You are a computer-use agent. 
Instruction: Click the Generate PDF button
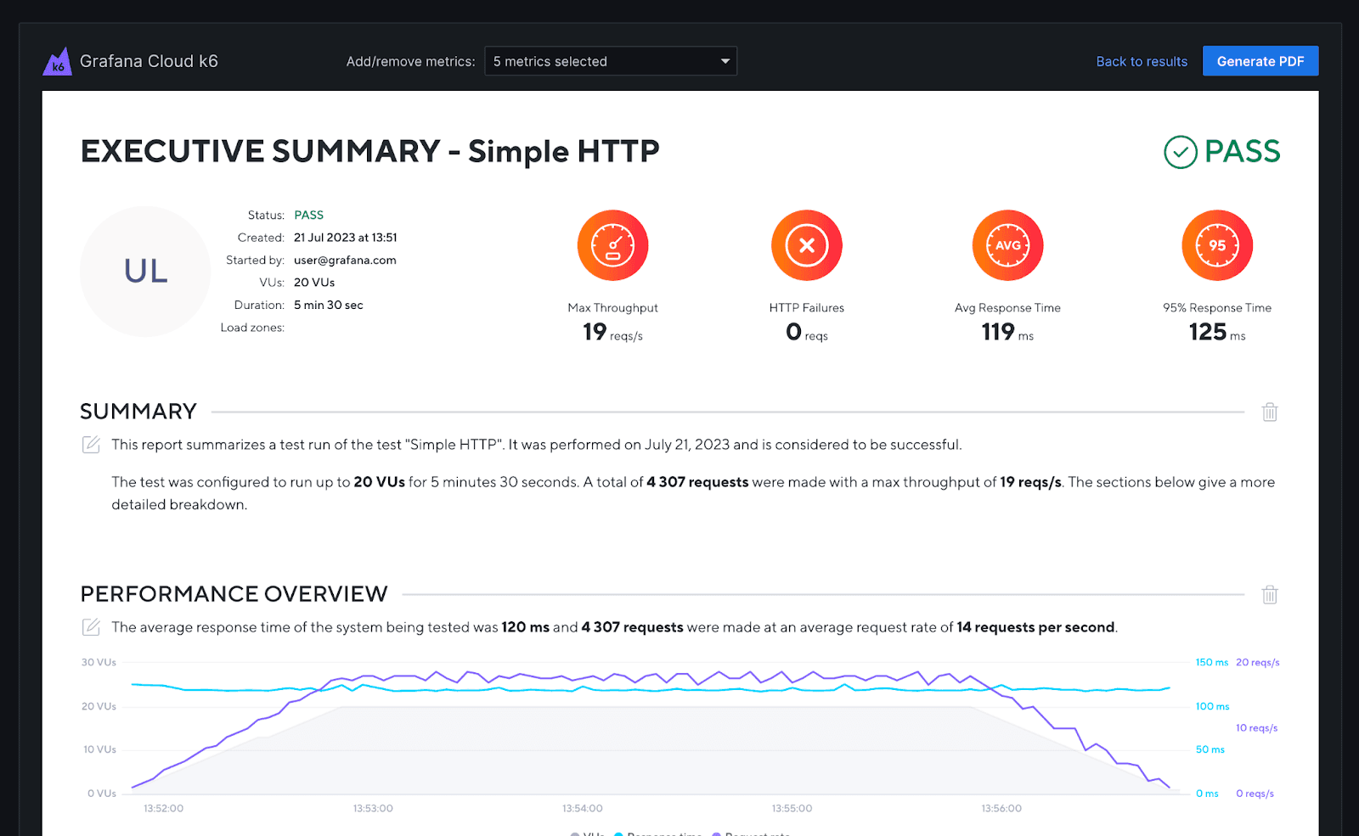pyautogui.click(x=1260, y=60)
